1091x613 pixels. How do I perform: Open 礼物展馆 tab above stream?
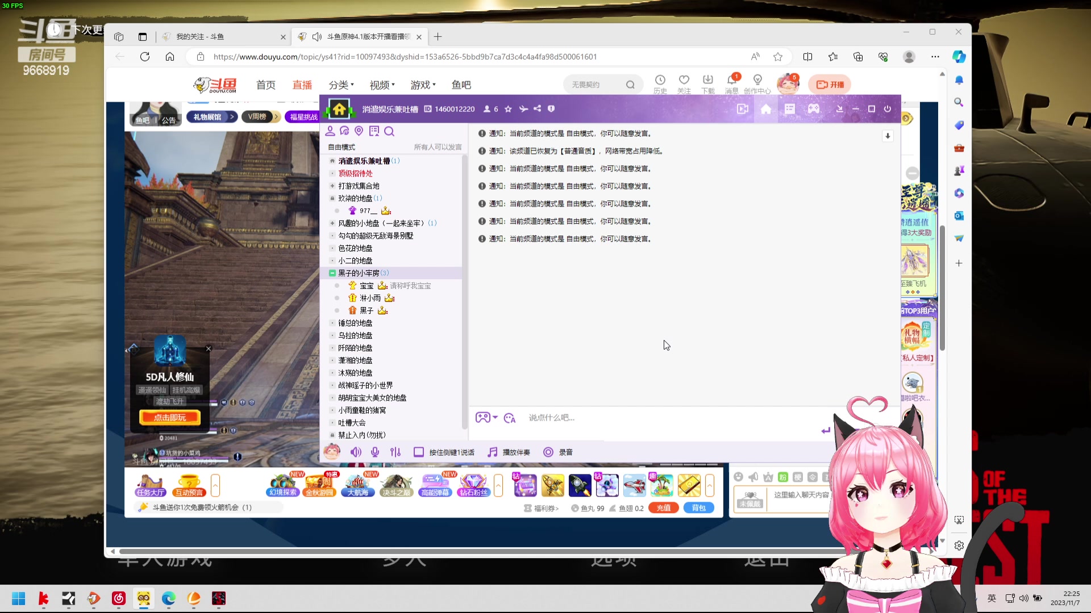pos(211,117)
